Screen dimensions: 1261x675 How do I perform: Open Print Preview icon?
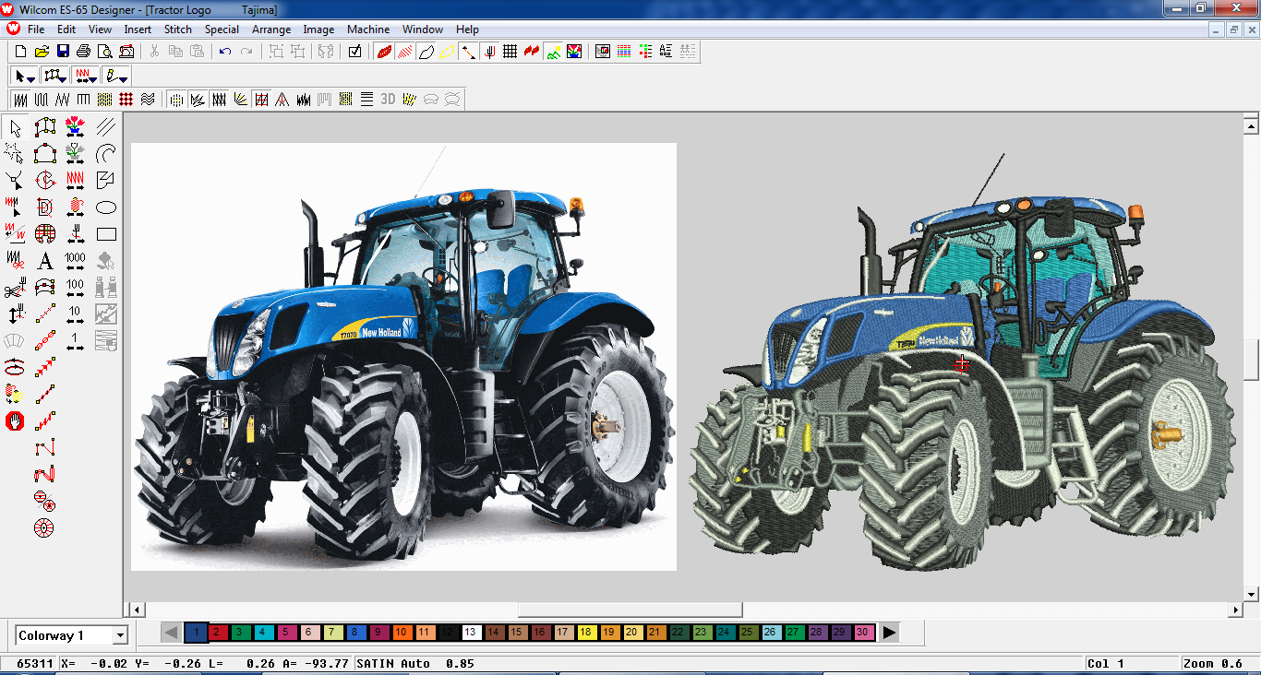click(x=104, y=52)
